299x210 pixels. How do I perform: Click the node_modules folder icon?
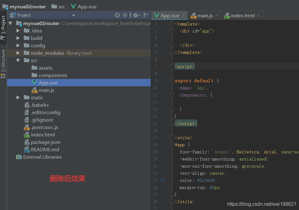point(27,53)
